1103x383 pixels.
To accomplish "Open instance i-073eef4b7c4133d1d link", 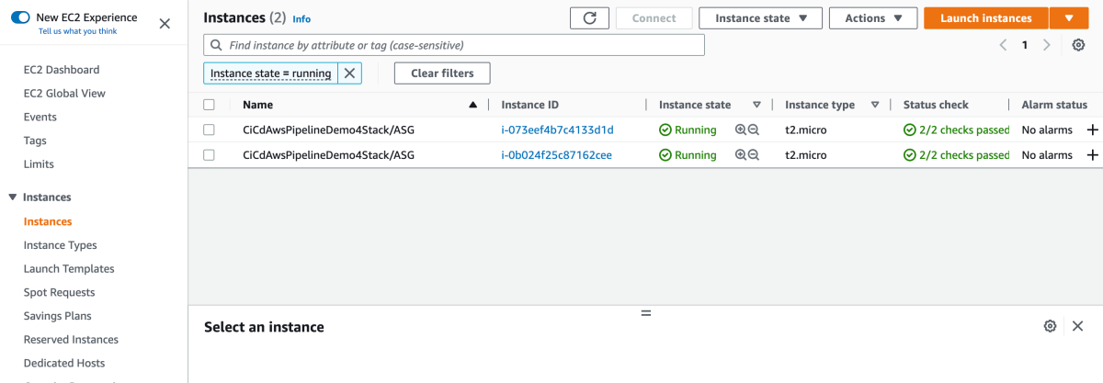I will click(557, 130).
